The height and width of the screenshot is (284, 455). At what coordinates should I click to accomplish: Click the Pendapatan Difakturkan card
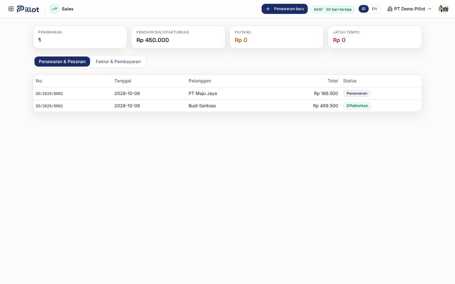[179, 37]
